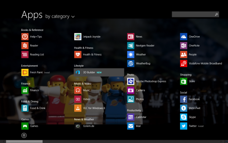Open Adobe Photoshop Express icon
The width and height of the screenshot is (228, 143).
[x=131, y=81]
